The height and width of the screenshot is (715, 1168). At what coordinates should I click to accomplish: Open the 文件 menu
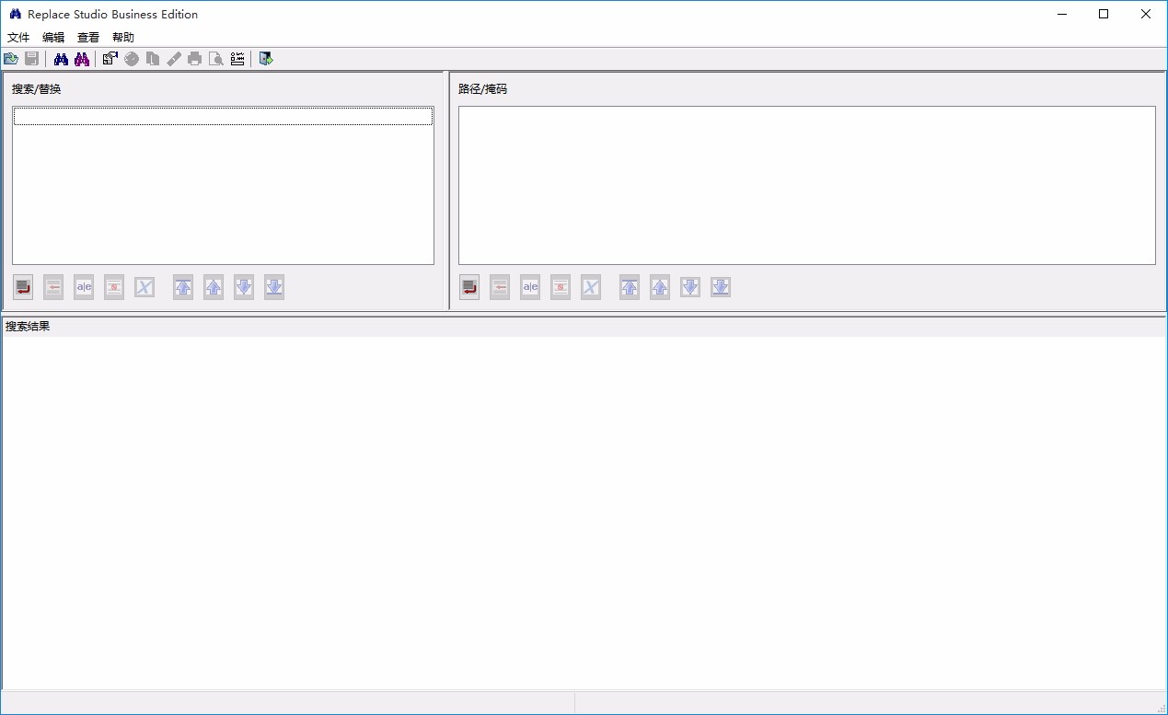pos(18,37)
